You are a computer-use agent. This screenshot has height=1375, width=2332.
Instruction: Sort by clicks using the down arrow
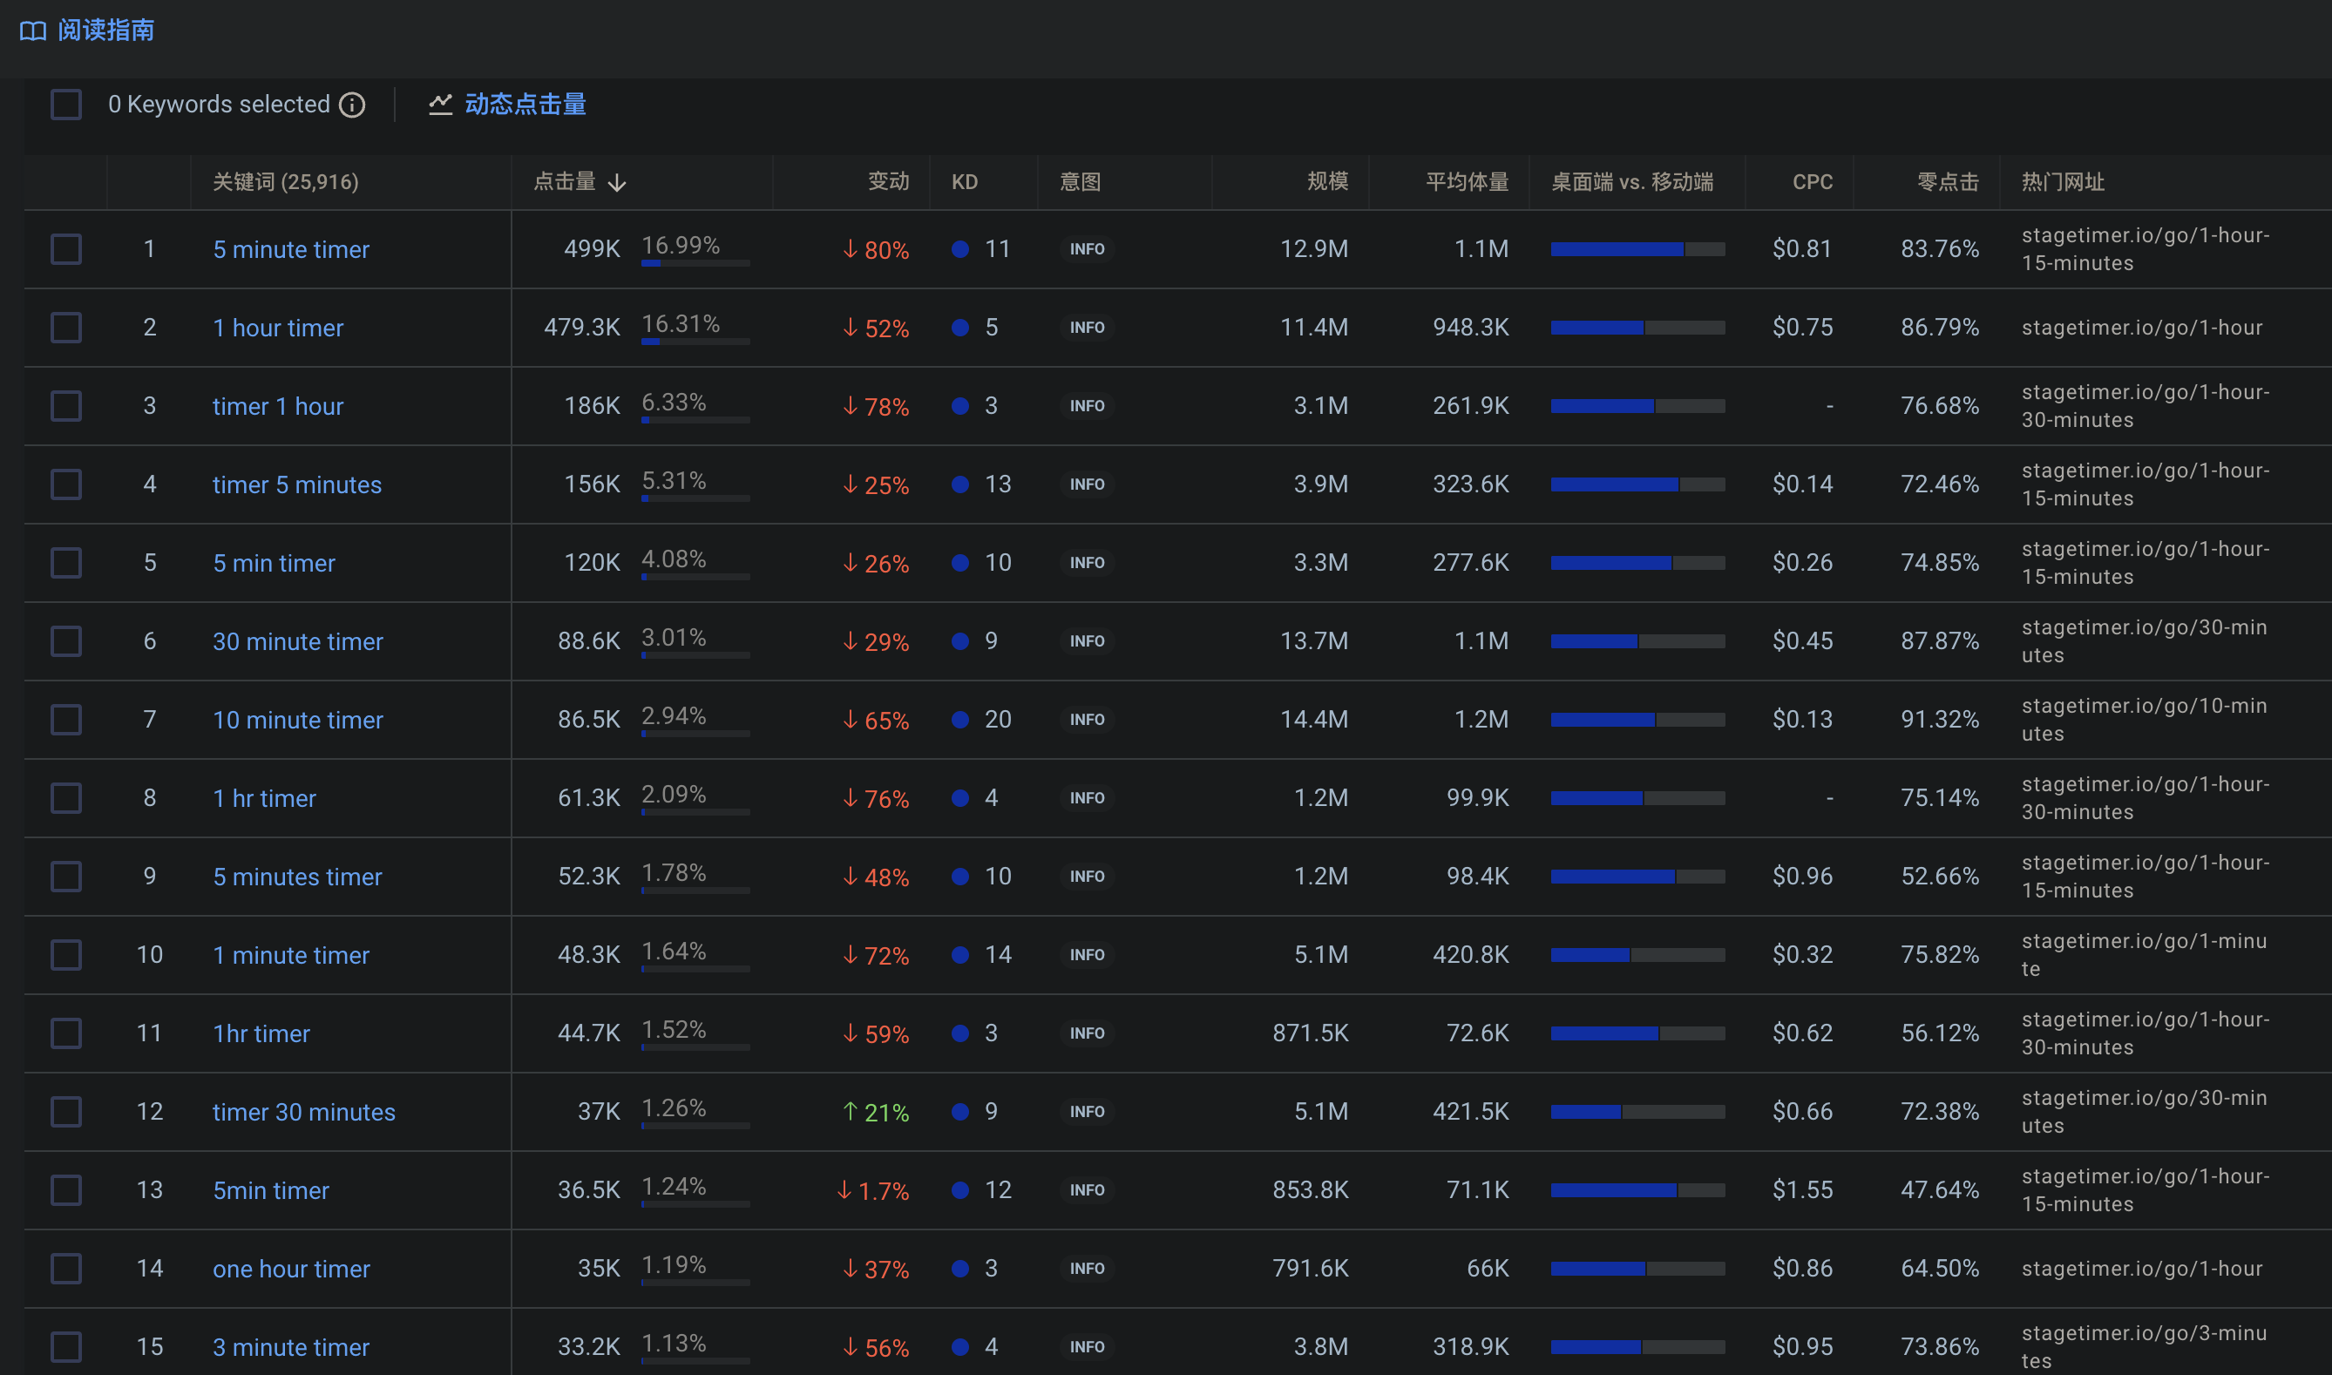(617, 182)
